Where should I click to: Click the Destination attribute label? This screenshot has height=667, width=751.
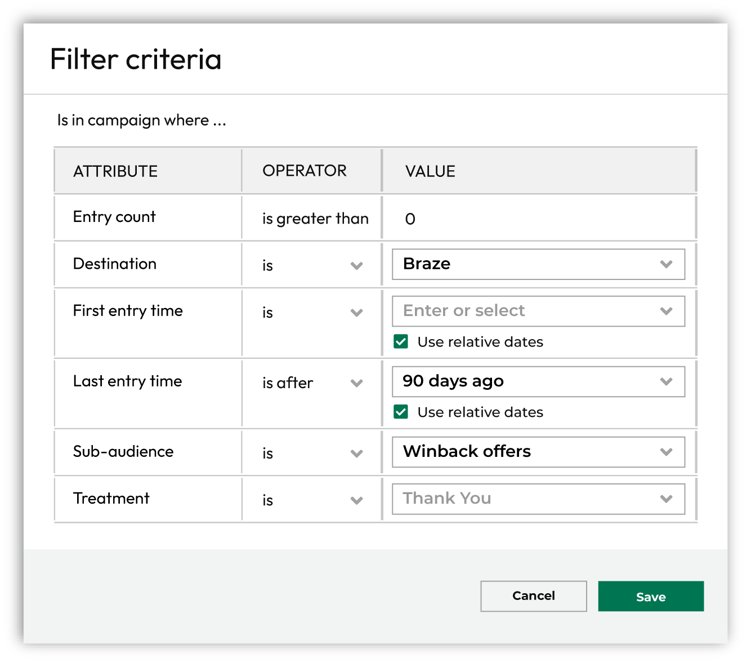tap(115, 264)
